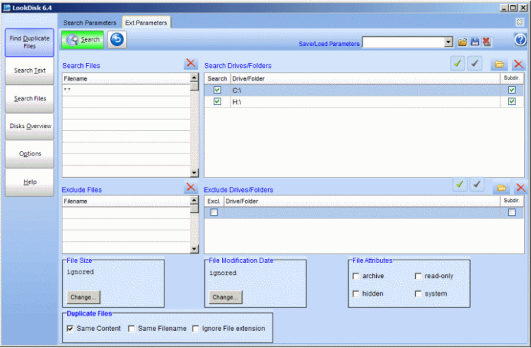Toggle Subdir checkbox for C:\ drive

(512, 90)
